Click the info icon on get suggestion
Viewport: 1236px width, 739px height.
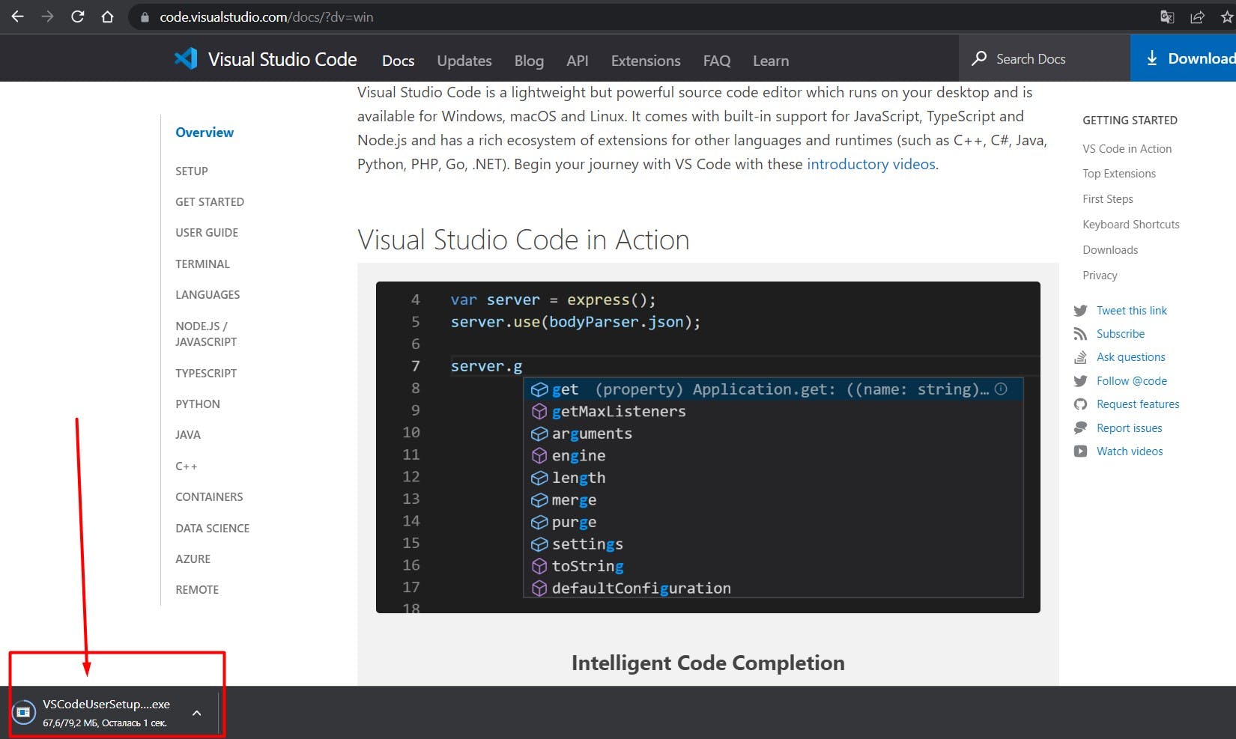coord(1001,389)
